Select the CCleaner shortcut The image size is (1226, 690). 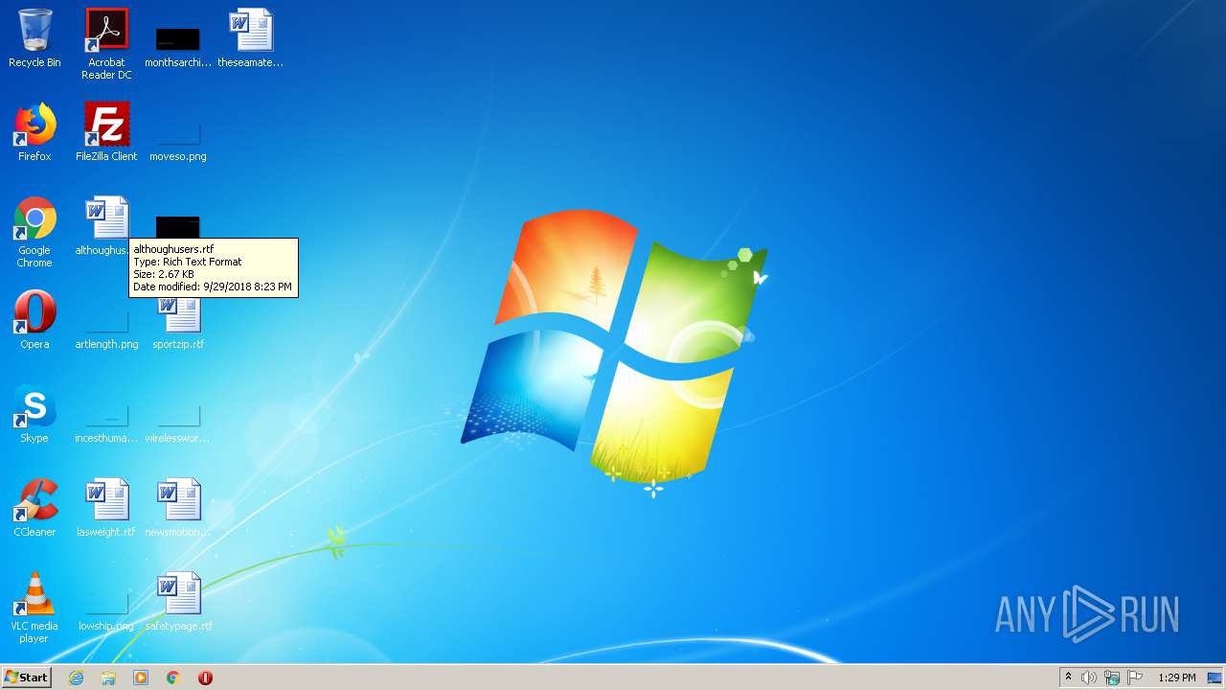[34, 509]
